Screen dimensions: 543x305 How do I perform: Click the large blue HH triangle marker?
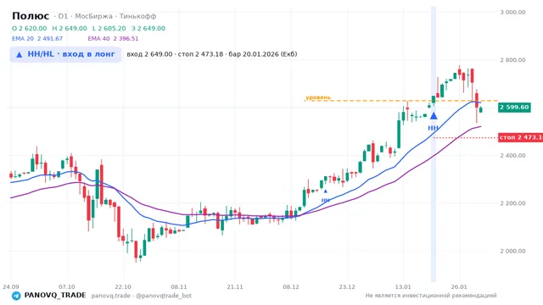[434, 116]
